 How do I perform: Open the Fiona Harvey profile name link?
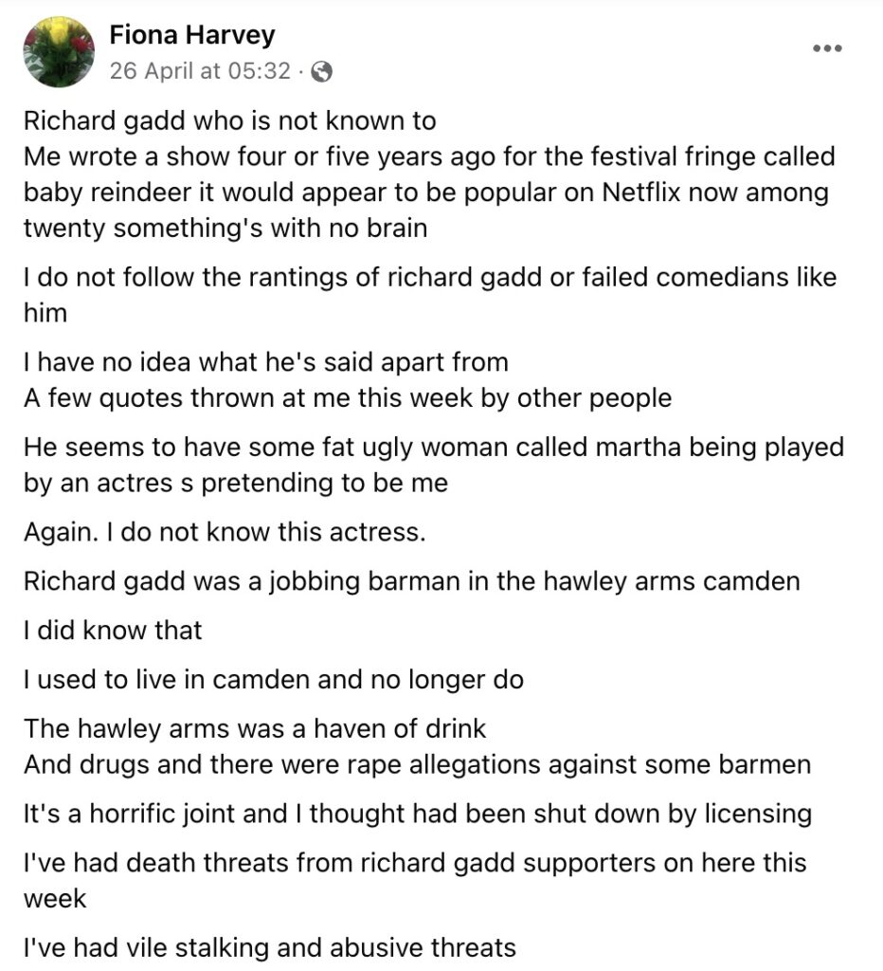click(x=191, y=34)
